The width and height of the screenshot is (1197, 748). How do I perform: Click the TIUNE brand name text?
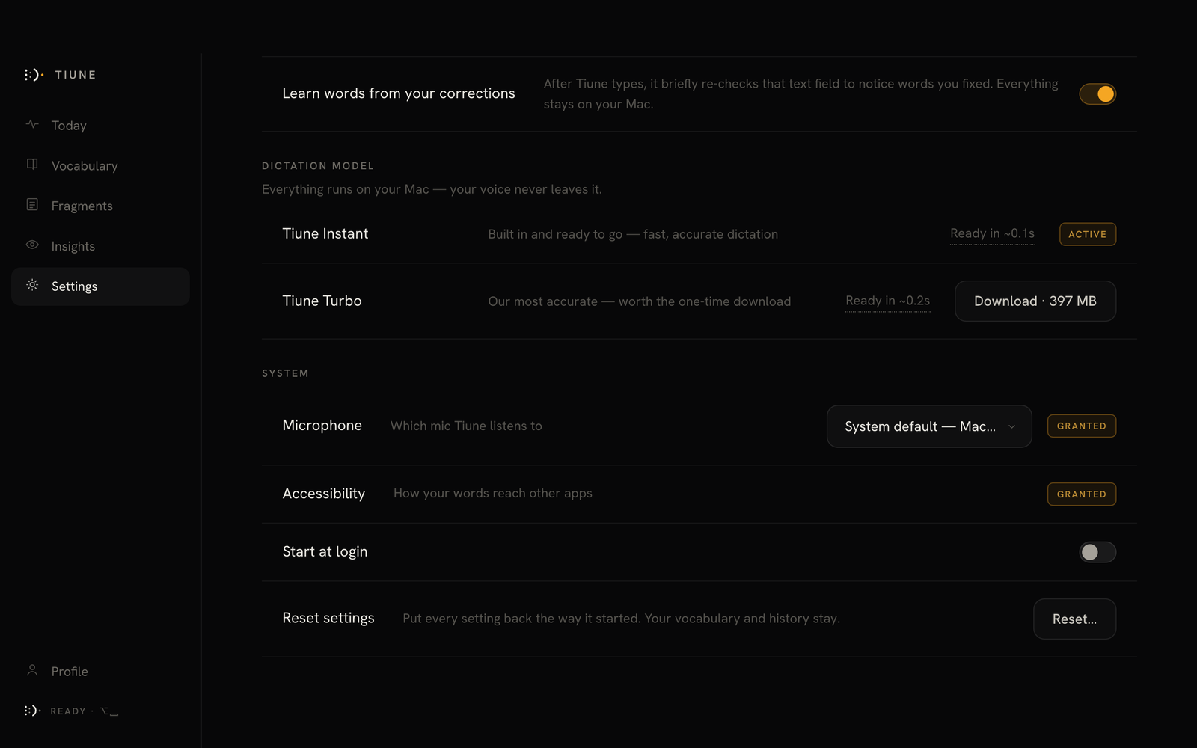(x=76, y=75)
